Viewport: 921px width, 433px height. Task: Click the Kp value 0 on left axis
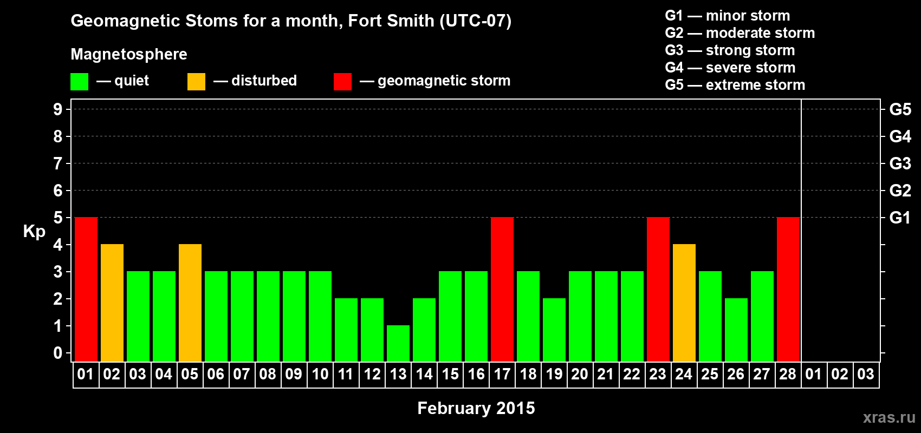click(58, 353)
